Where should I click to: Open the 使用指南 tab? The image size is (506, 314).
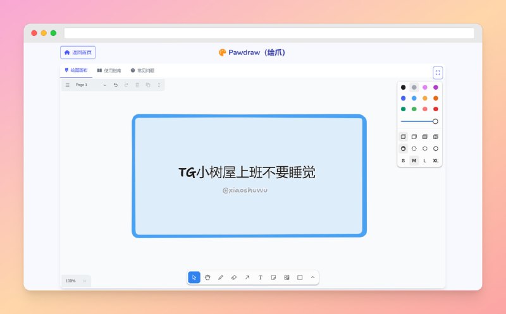pyautogui.click(x=109, y=70)
